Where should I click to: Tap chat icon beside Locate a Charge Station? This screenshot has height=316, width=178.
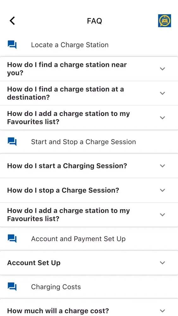[x=12, y=45]
